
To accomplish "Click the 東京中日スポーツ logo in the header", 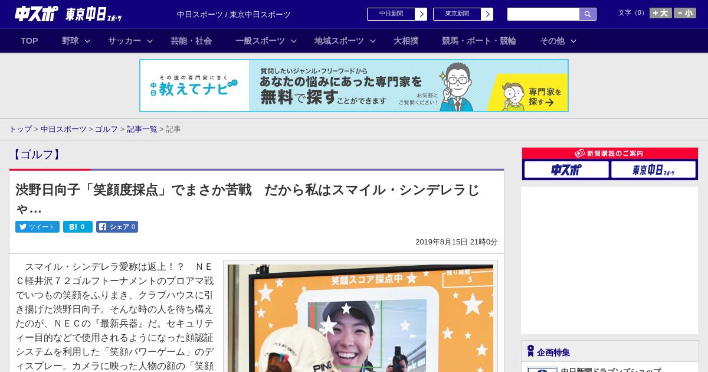I will [x=94, y=14].
